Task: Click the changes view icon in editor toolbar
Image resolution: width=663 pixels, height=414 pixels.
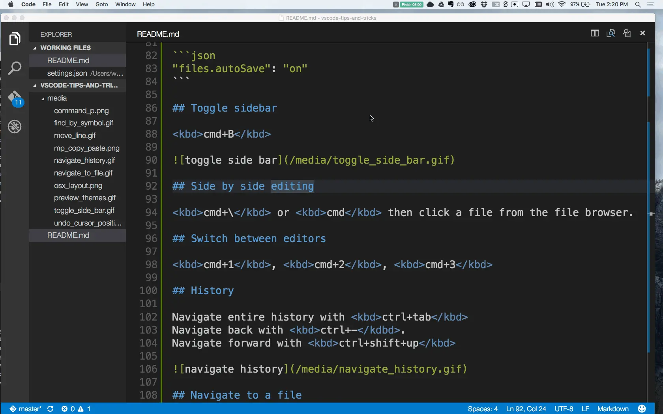Action: (x=627, y=33)
